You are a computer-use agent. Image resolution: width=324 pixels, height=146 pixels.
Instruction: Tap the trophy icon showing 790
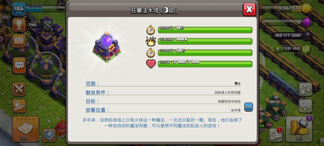pyautogui.click(x=19, y=25)
